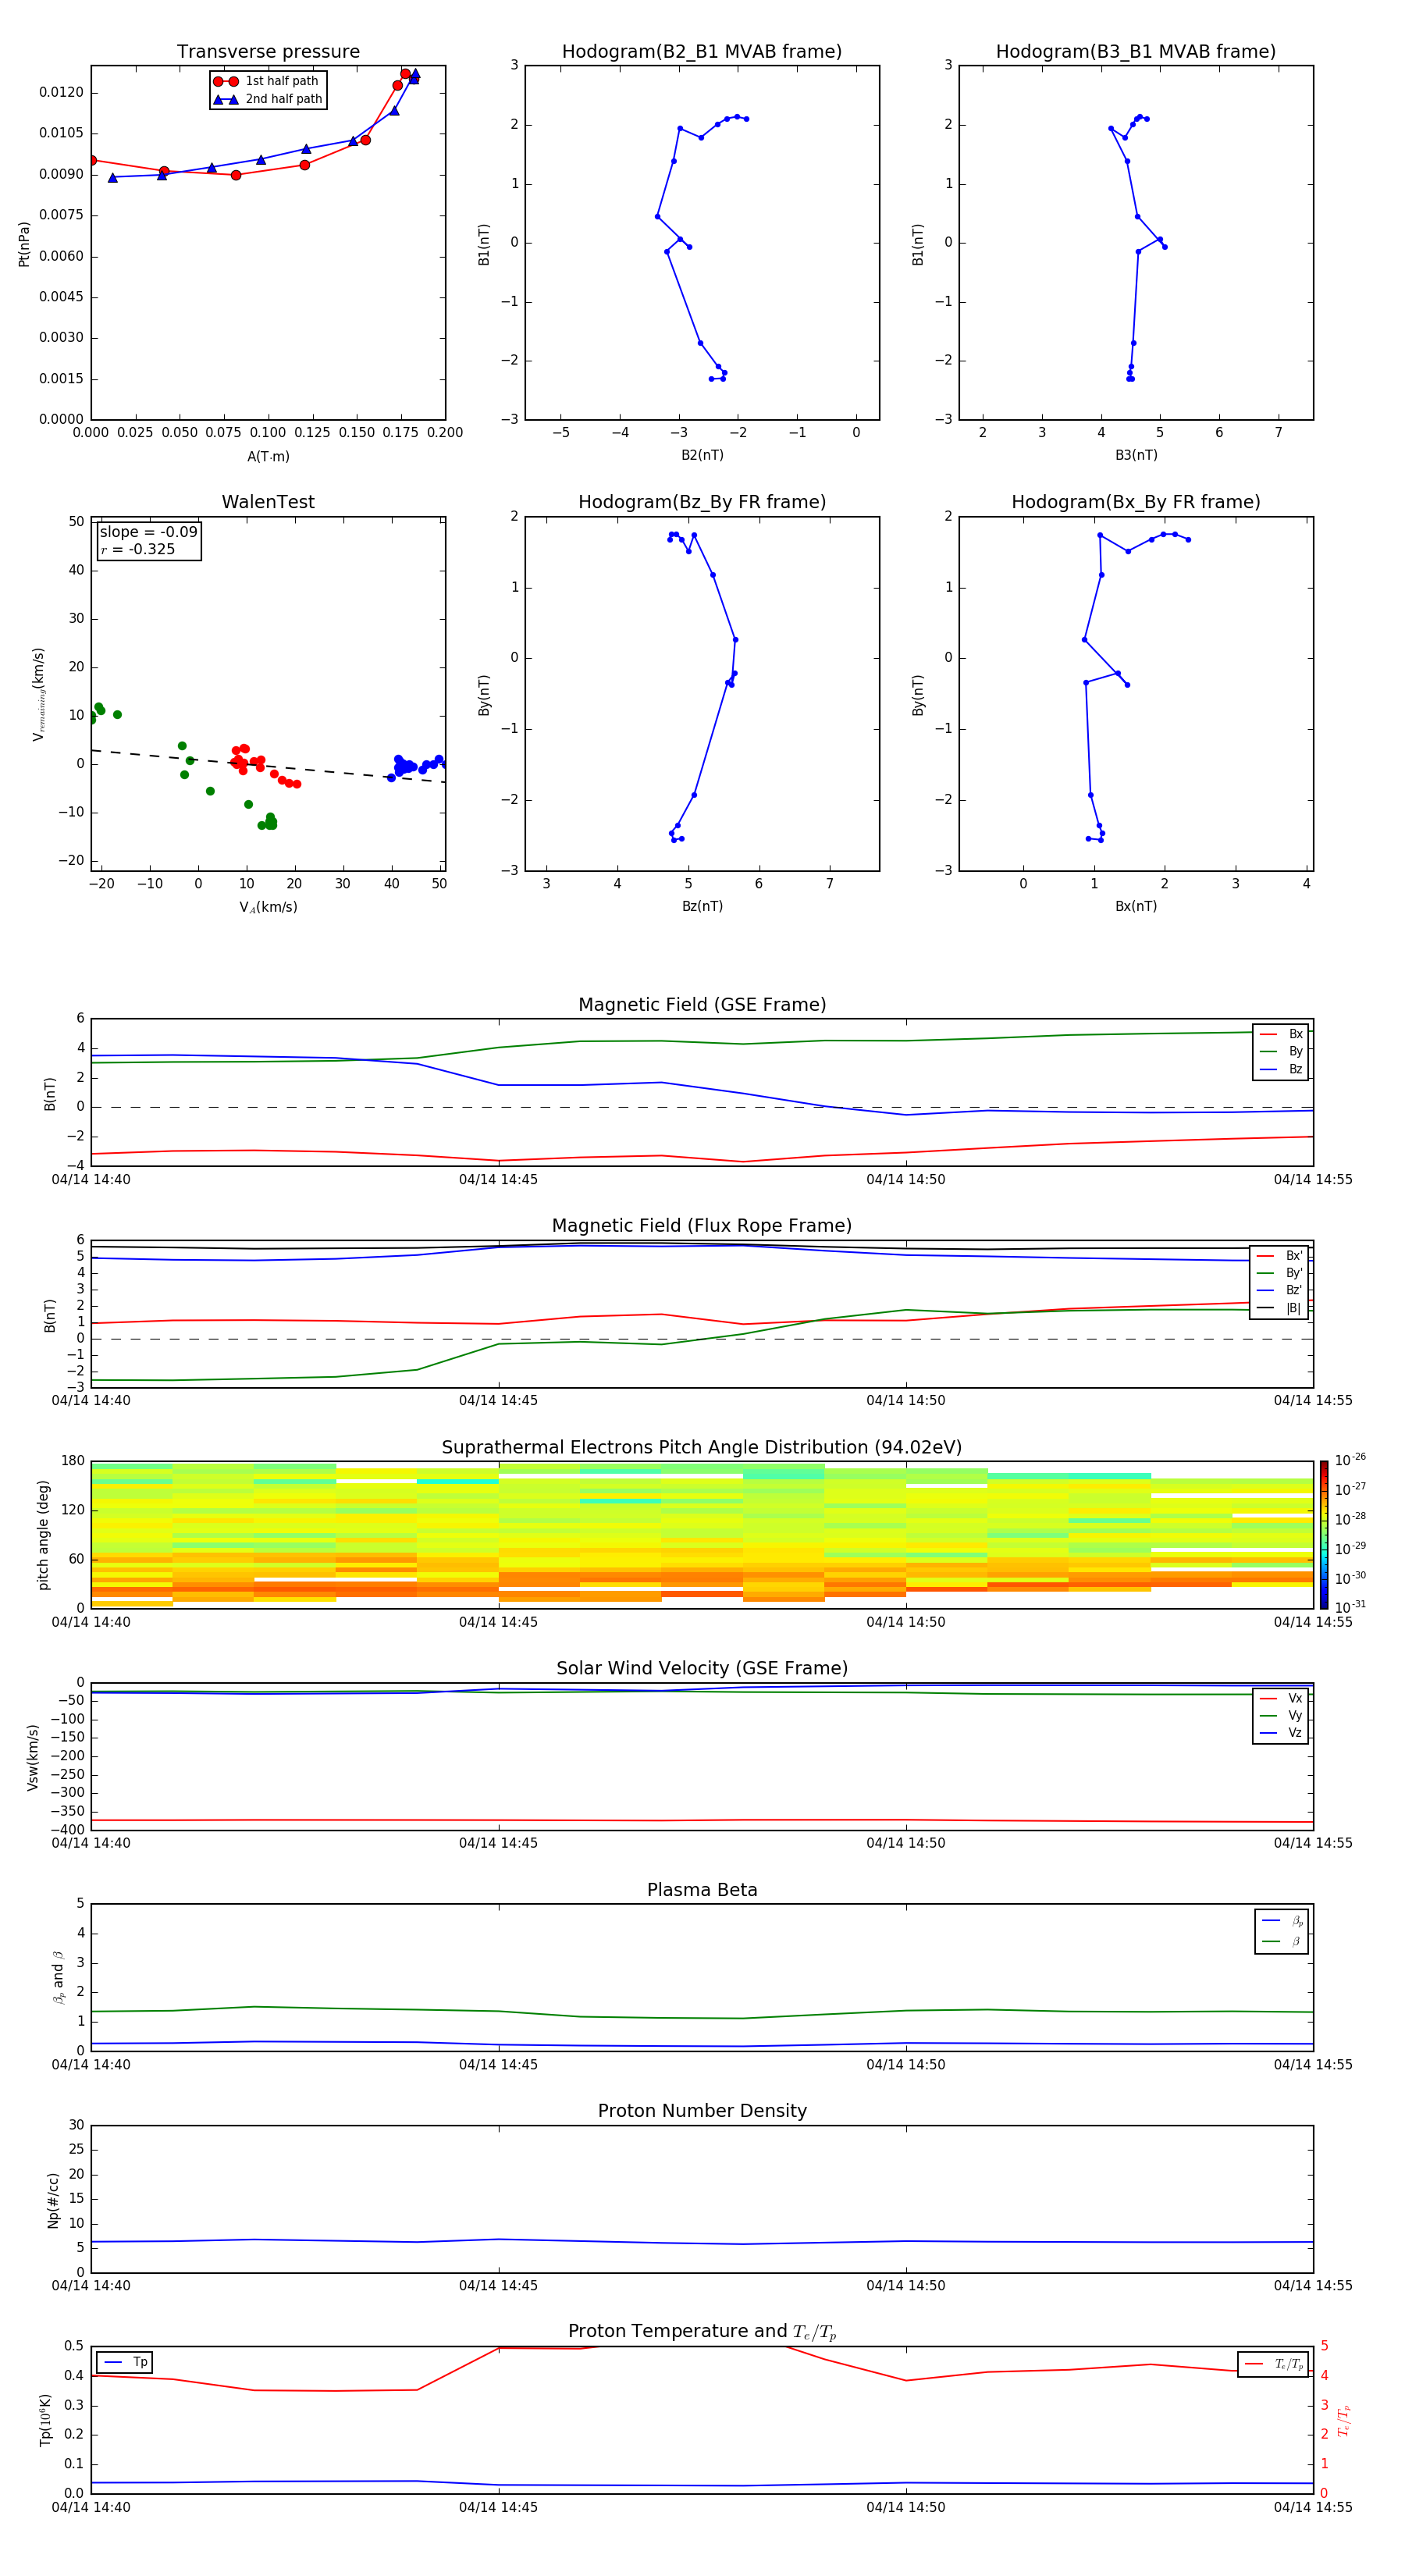Click the 'B2(nT)' x-axis label
1405x2576 pixels.
point(702,455)
